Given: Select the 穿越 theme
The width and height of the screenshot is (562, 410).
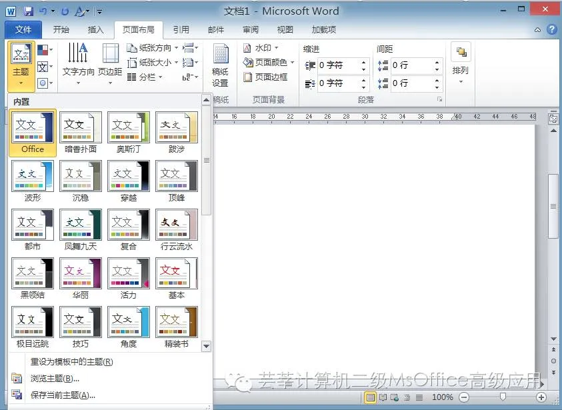Looking at the screenshot, I should pyautogui.click(x=129, y=181).
